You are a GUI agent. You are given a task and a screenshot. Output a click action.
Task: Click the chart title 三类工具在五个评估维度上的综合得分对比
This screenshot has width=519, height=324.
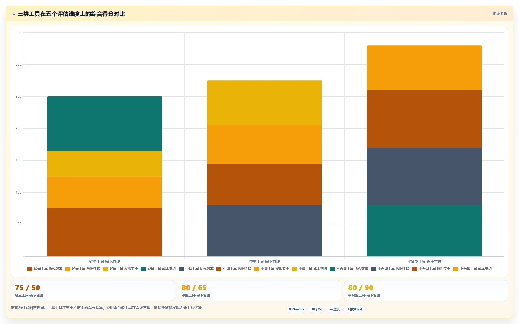click(x=71, y=14)
